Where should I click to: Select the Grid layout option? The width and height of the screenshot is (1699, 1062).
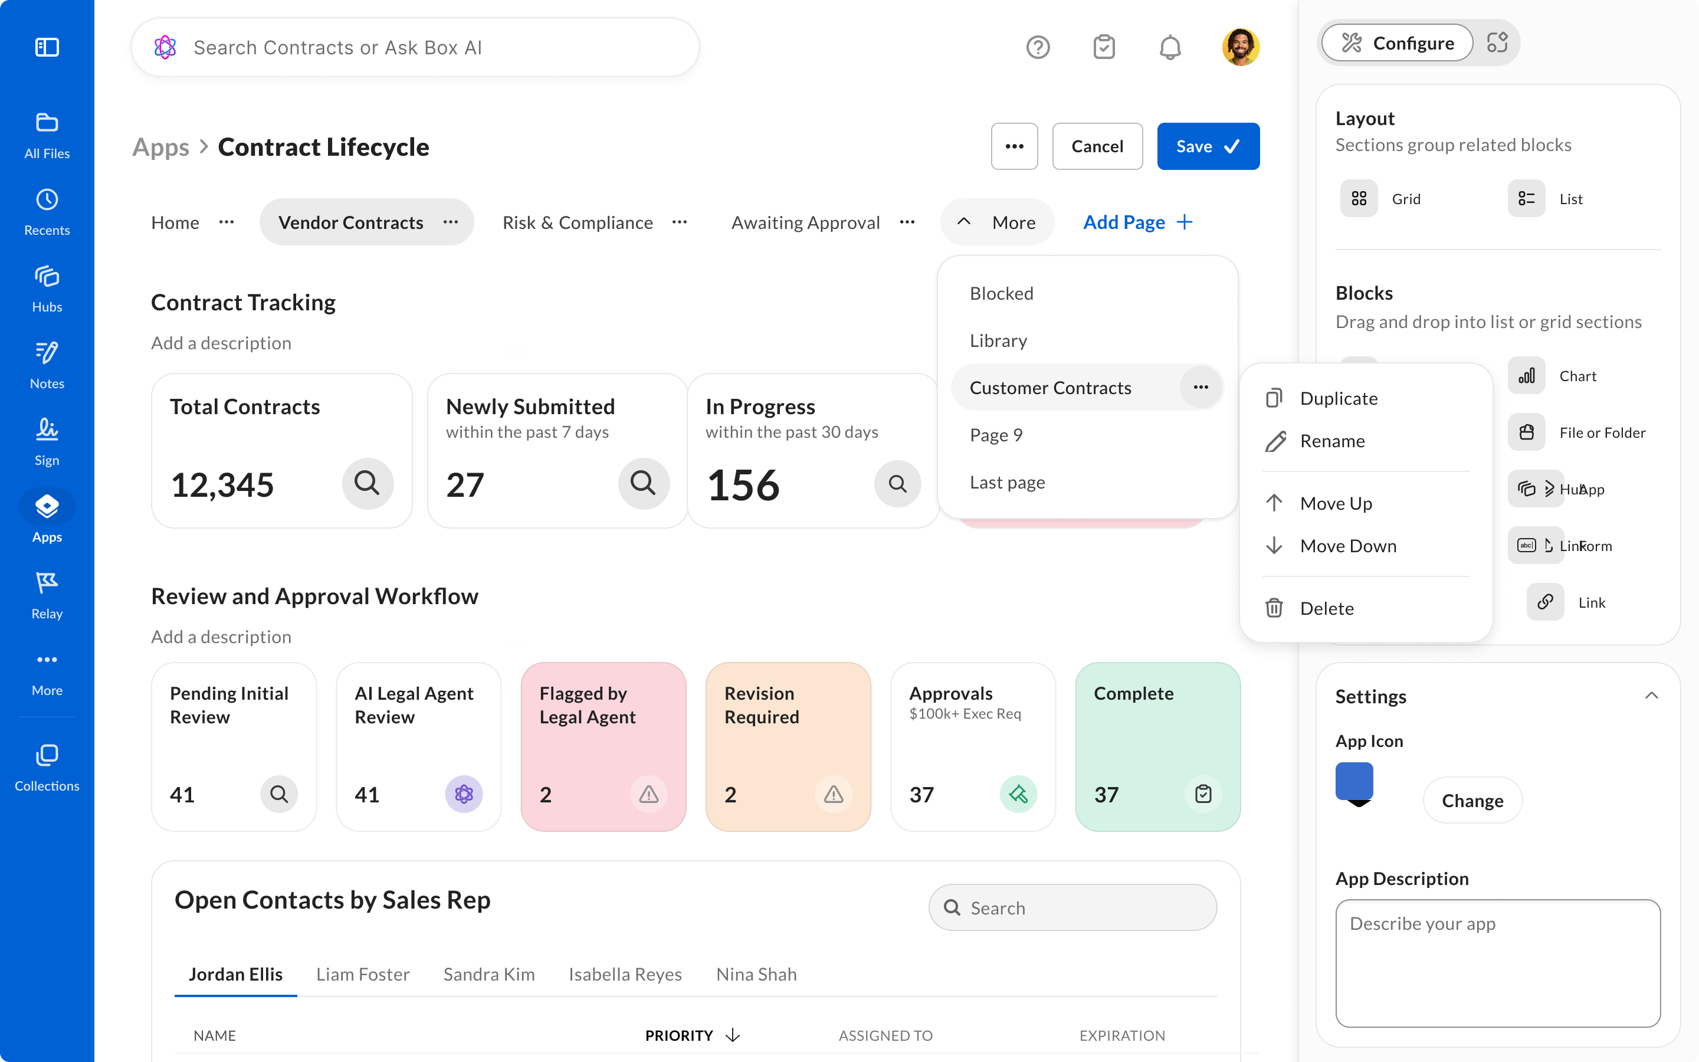tap(1359, 199)
